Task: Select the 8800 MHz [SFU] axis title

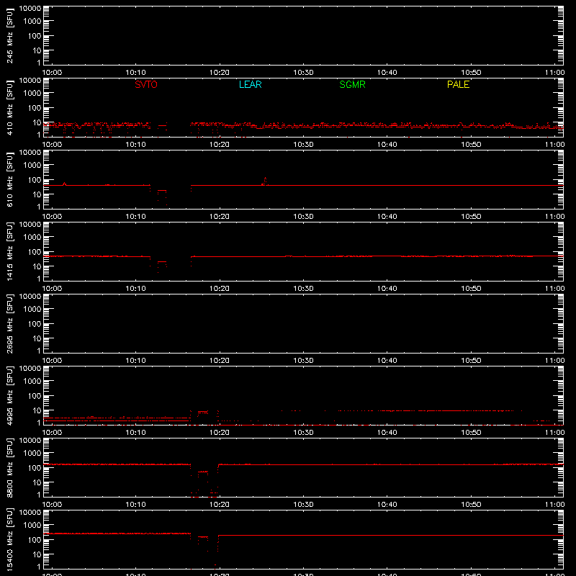Action: [10, 467]
